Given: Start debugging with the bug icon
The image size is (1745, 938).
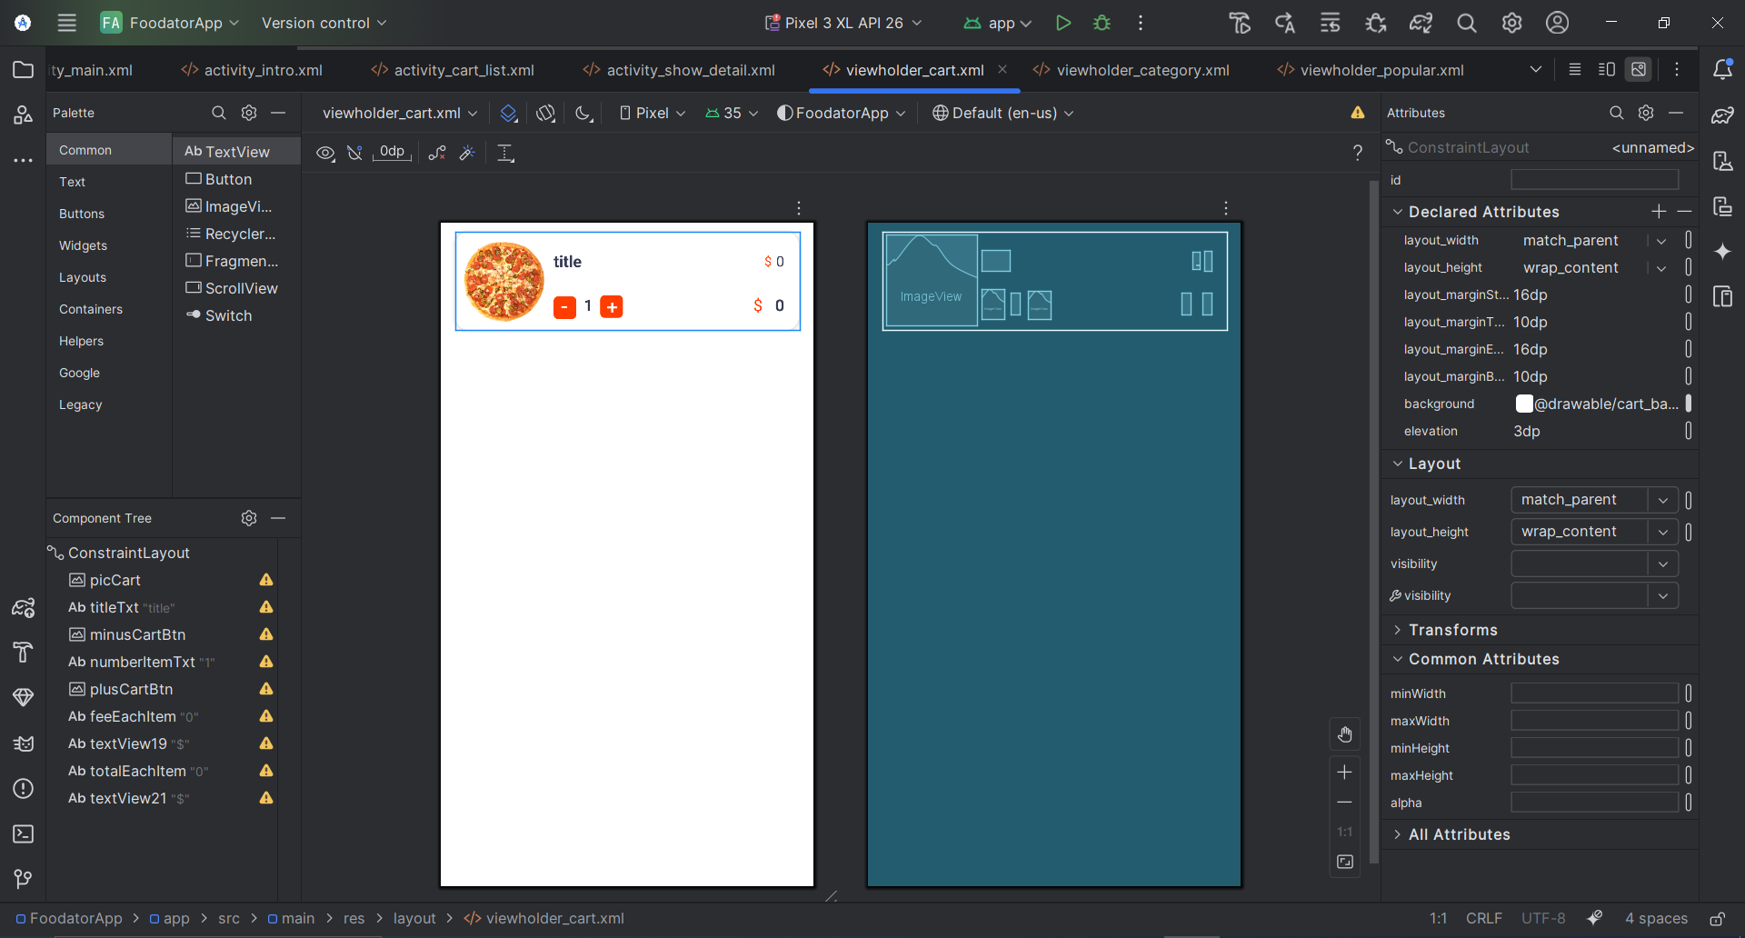Looking at the screenshot, I should [x=1102, y=23].
